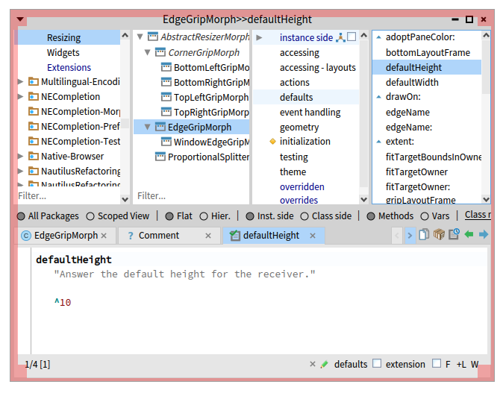
Task: Open the window menu triangle in title bar
Action: (x=20, y=19)
